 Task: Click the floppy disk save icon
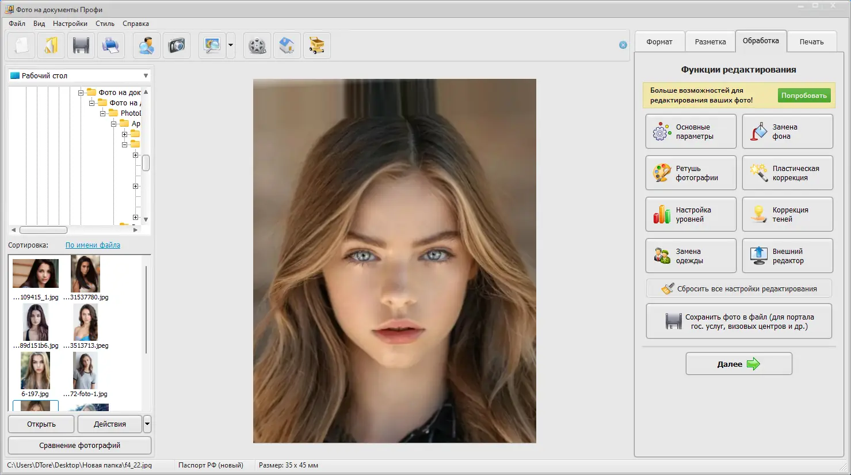[x=81, y=45]
